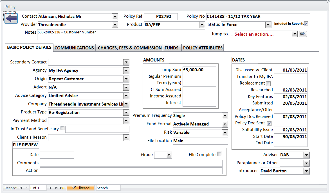
Task: Open the Premium Frequency dropdown
Action: (225, 116)
